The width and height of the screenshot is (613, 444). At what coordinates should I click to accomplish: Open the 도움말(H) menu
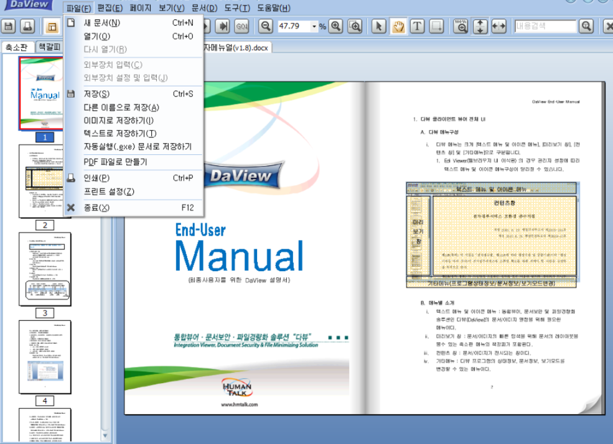[x=274, y=8]
